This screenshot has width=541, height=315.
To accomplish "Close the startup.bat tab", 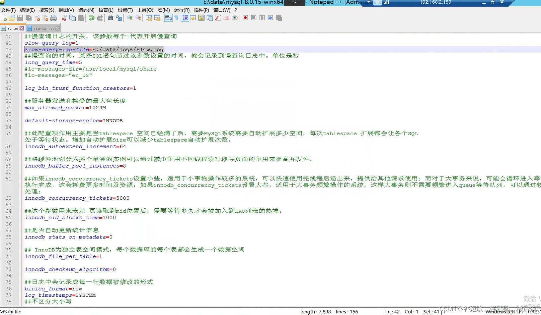I will tap(57, 28).
